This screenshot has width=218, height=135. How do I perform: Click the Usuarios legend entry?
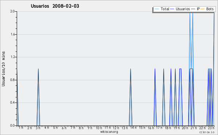(180, 9)
